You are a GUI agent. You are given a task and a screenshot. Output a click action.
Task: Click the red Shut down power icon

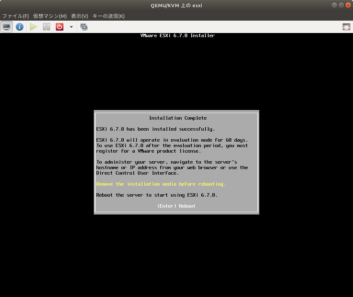point(60,27)
